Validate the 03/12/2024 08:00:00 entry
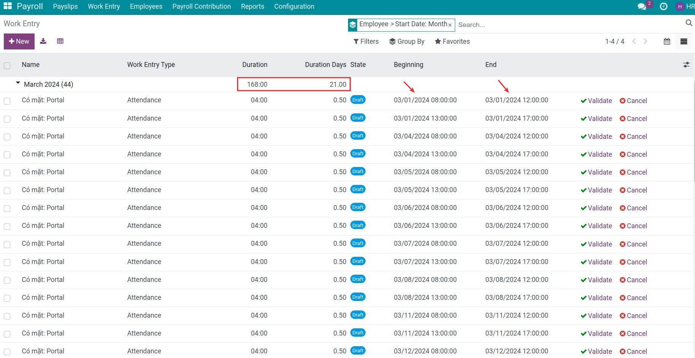The height and width of the screenshot is (358, 695). coord(596,352)
